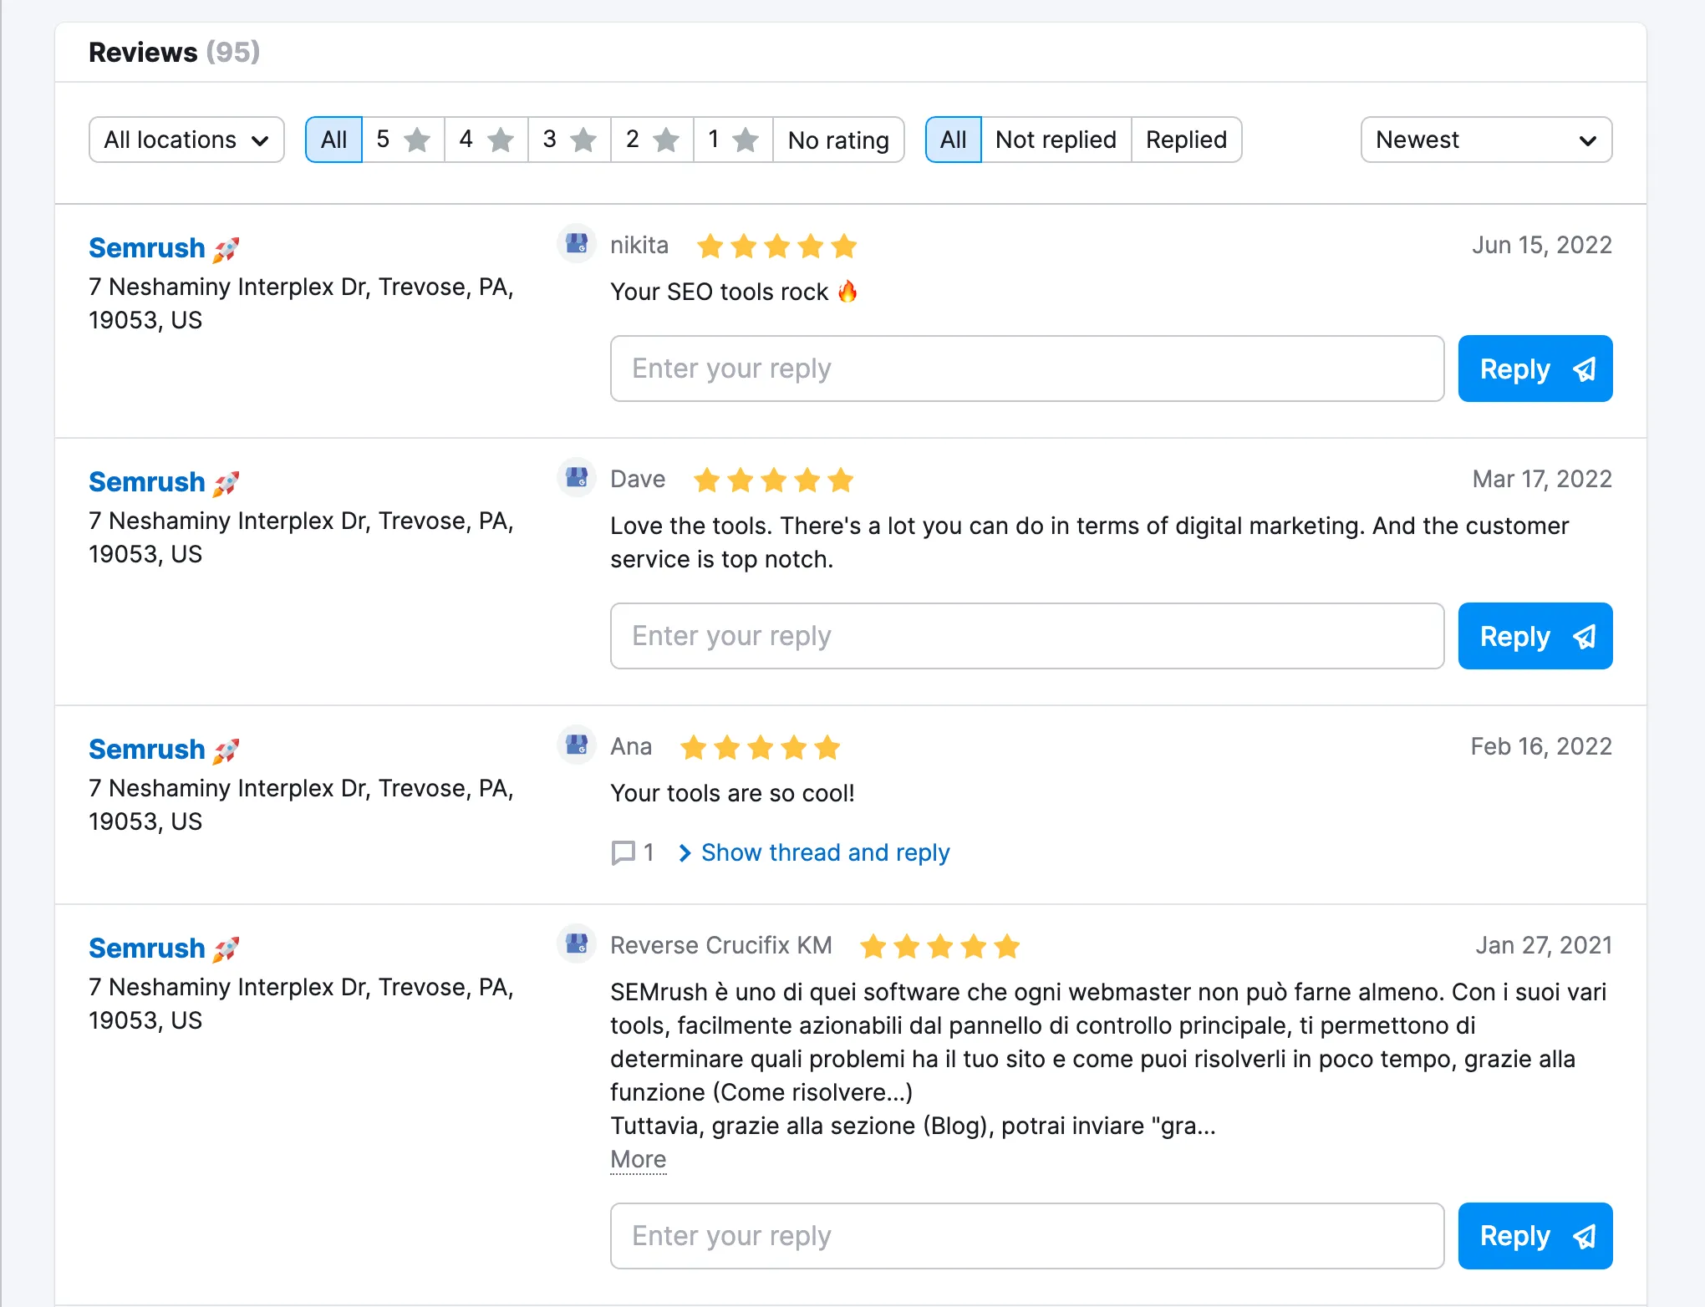Filter reviews with No rating
1705x1307 pixels.
click(838, 140)
